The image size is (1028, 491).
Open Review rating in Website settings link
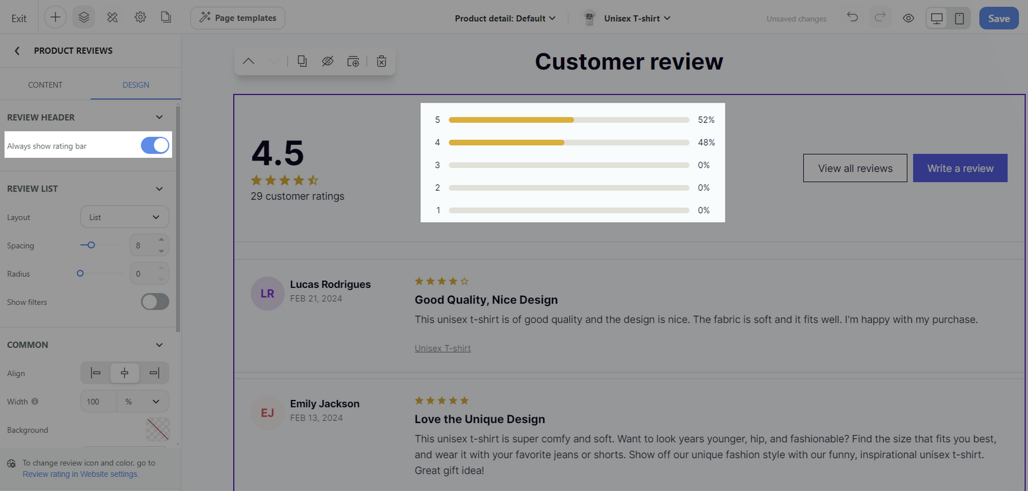tap(80, 474)
